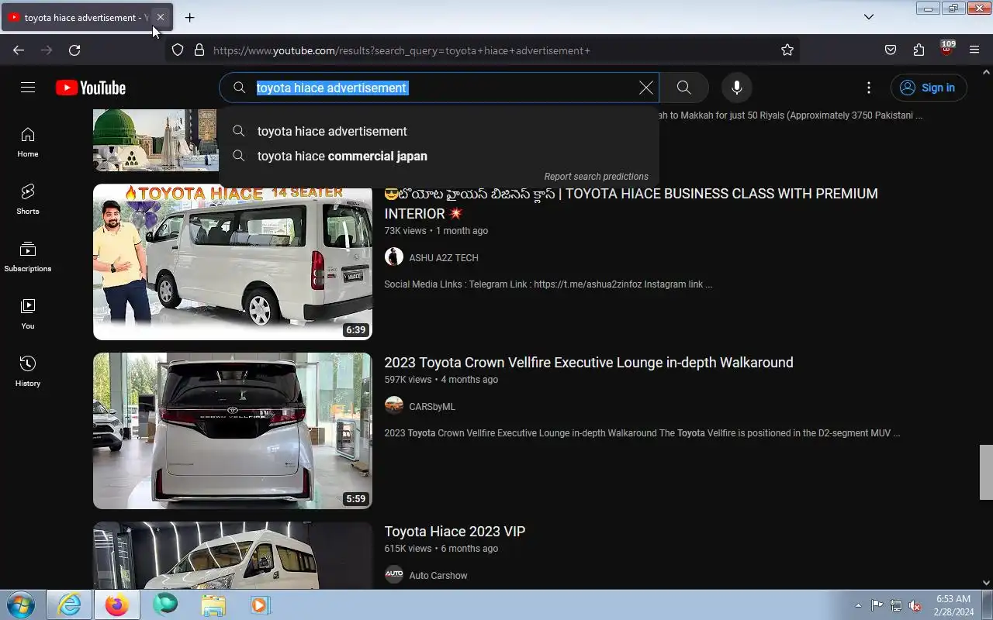Image resolution: width=993 pixels, height=620 pixels.
Task: Click the Action Center flag tray icon
Action: pyautogui.click(x=877, y=605)
